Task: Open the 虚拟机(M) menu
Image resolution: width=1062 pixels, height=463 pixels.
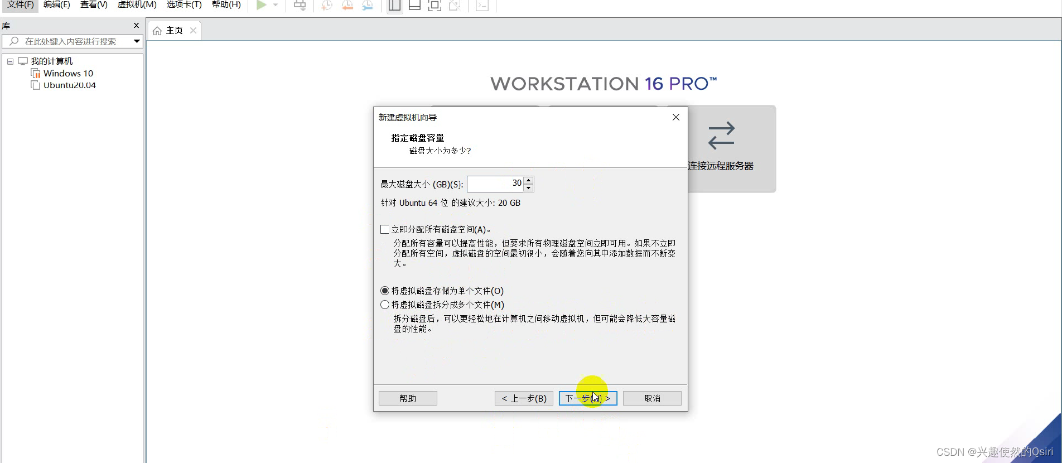Action: [137, 4]
